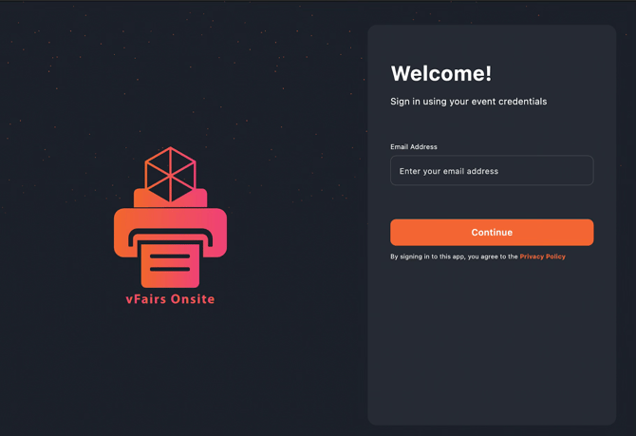This screenshot has height=436, width=636.
Task: Click the Welcome! heading
Action: click(441, 74)
